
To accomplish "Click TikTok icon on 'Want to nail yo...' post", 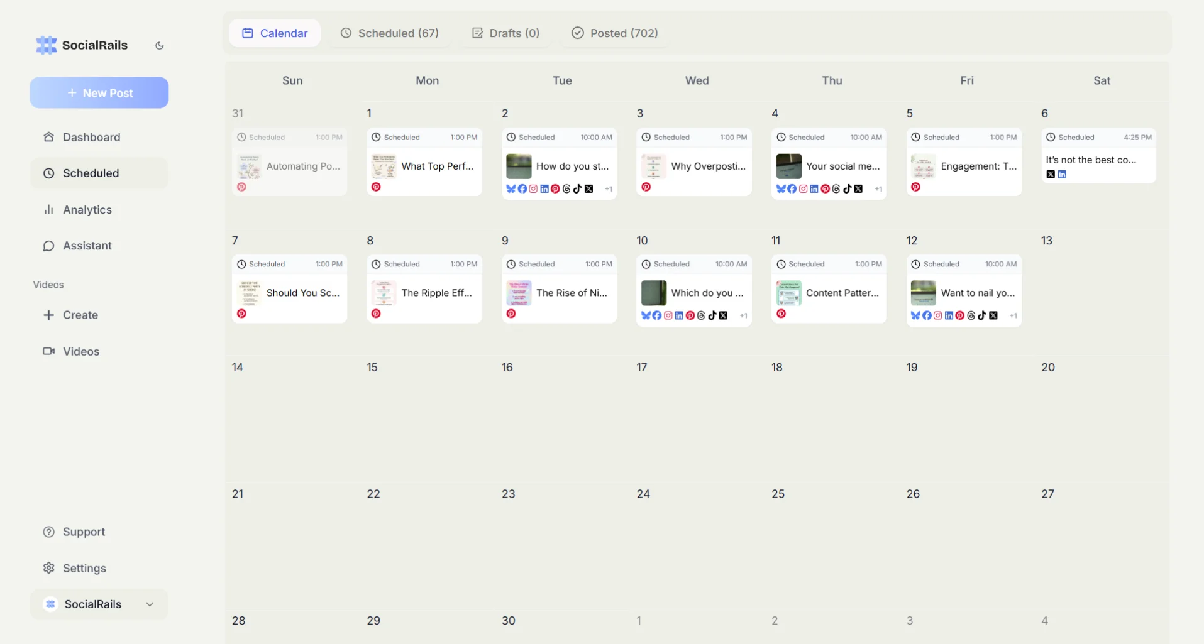I will tap(982, 315).
